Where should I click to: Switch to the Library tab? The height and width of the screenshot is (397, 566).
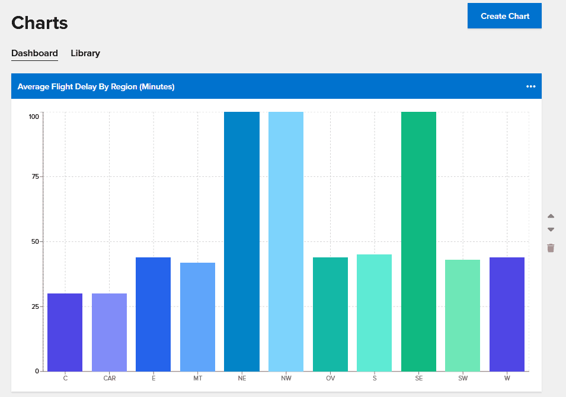(85, 53)
